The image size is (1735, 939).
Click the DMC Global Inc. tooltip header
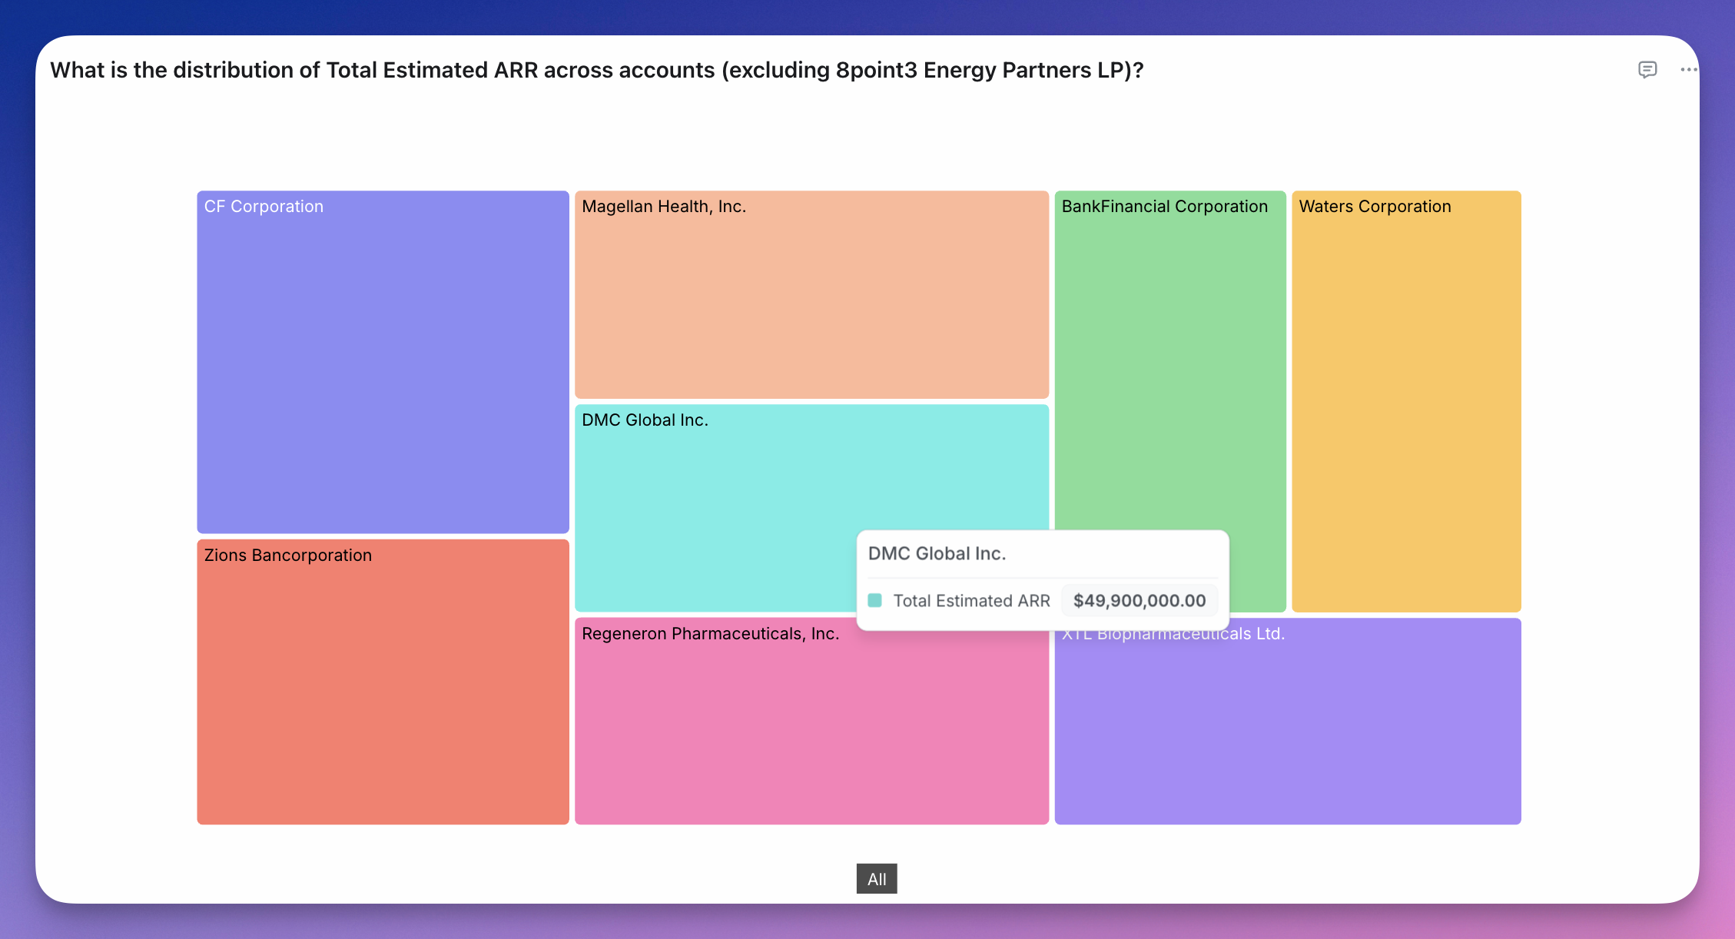click(937, 553)
